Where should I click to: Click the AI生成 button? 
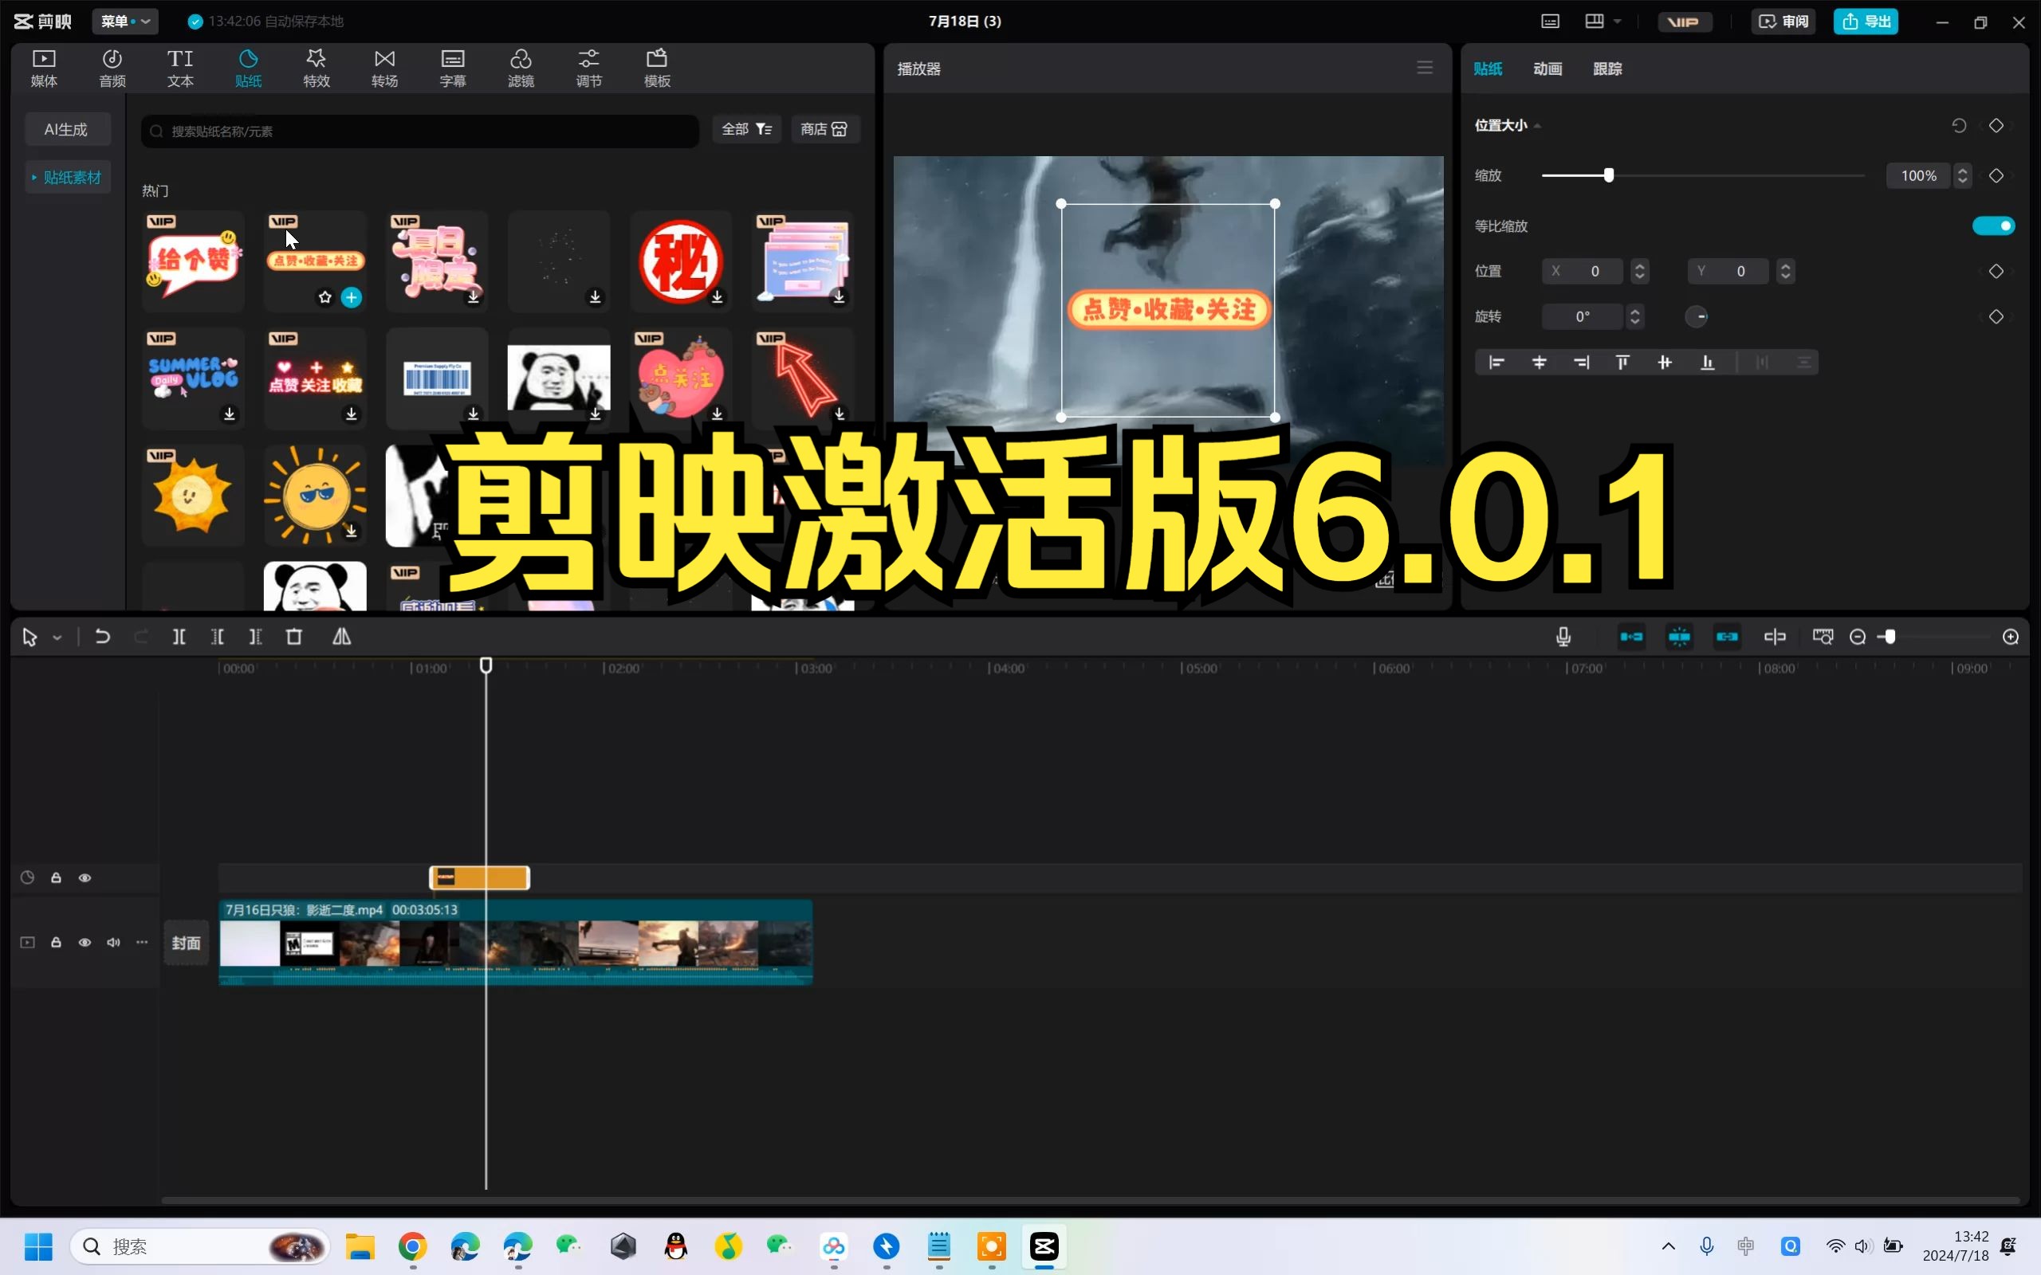[67, 129]
